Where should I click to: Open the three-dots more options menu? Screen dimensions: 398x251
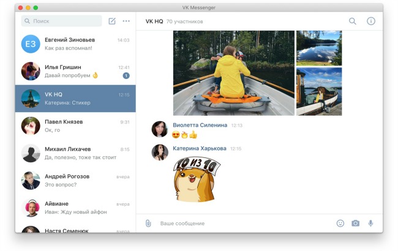coord(126,21)
